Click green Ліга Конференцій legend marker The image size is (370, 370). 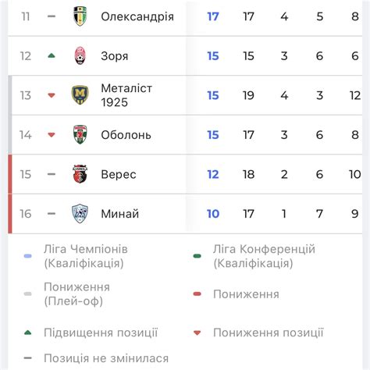(197, 256)
